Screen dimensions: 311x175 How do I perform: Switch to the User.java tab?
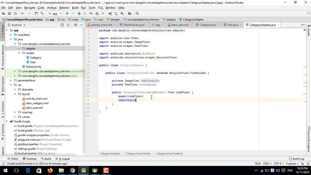point(232,25)
